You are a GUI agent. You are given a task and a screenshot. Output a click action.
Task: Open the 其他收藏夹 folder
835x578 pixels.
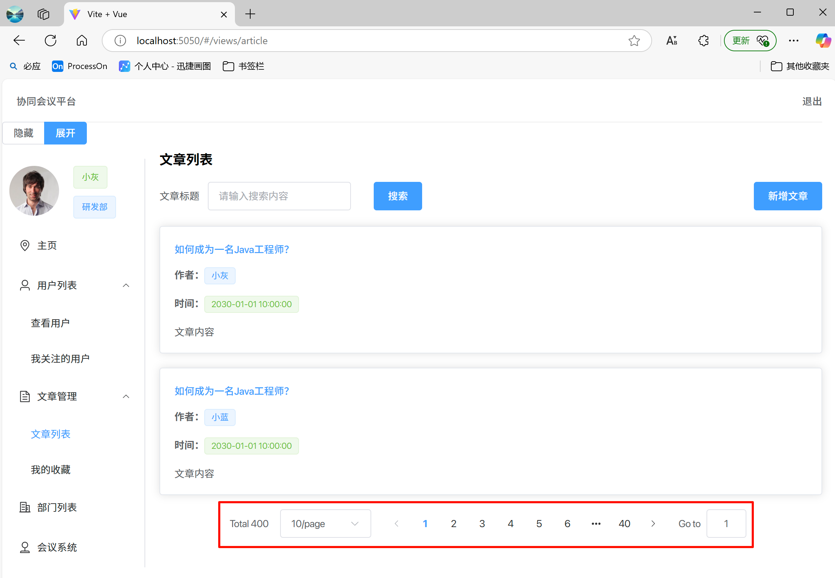(800, 66)
